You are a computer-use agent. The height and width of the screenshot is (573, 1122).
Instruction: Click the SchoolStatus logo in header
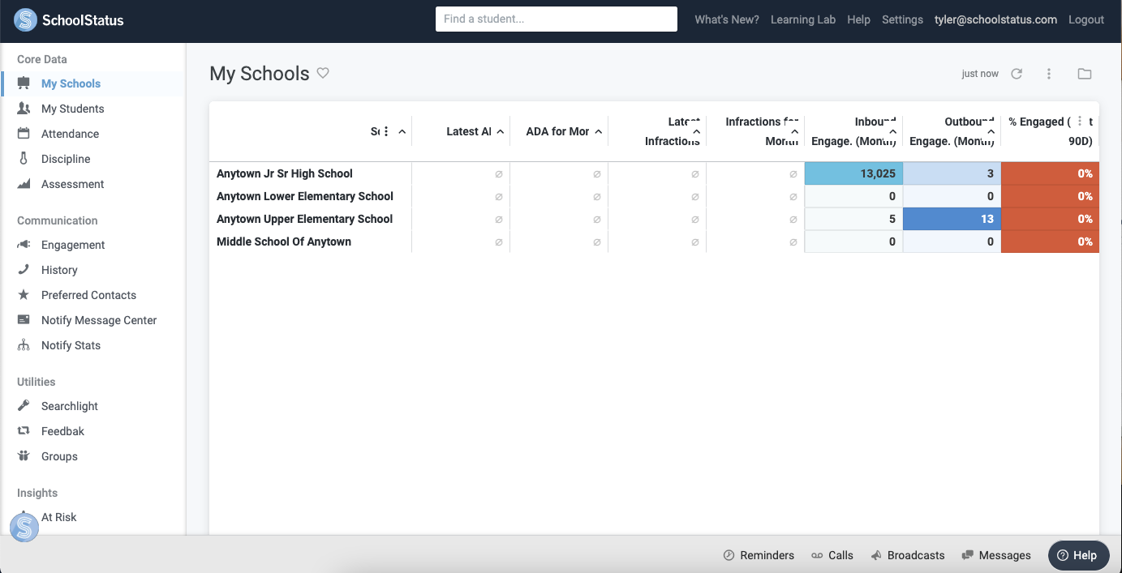point(70,20)
